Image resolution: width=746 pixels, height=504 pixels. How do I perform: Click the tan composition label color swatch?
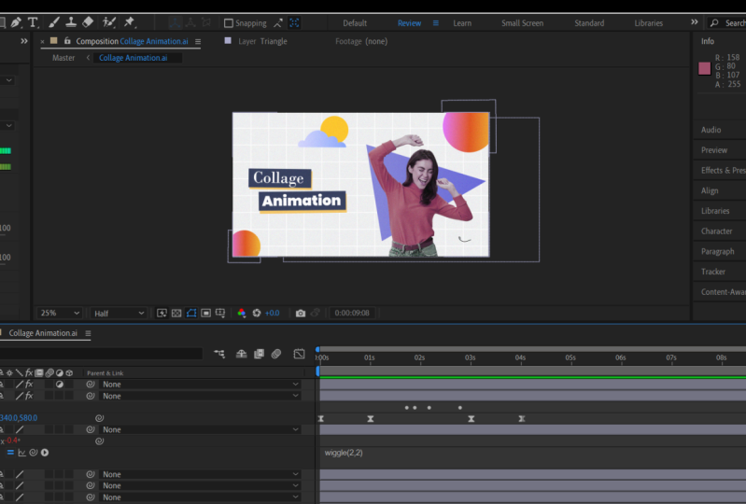tap(54, 41)
